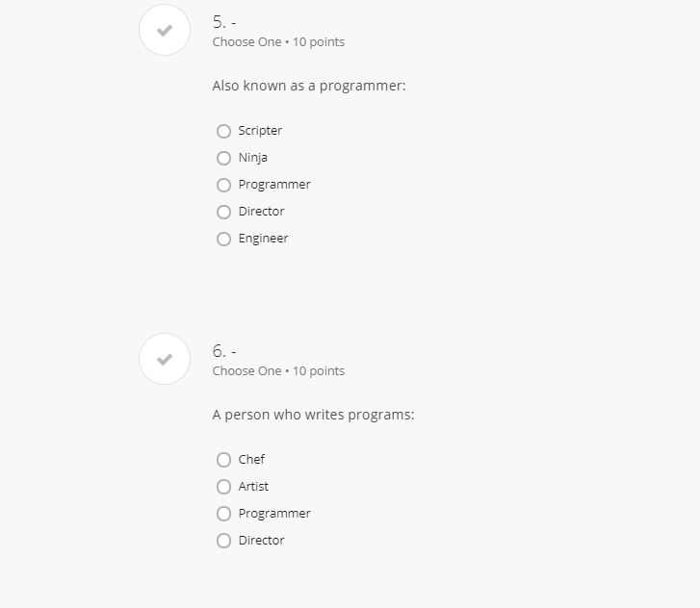Select Director radio button in question 6
This screenshot has width=700, height=608.
(x=224, y=541)
